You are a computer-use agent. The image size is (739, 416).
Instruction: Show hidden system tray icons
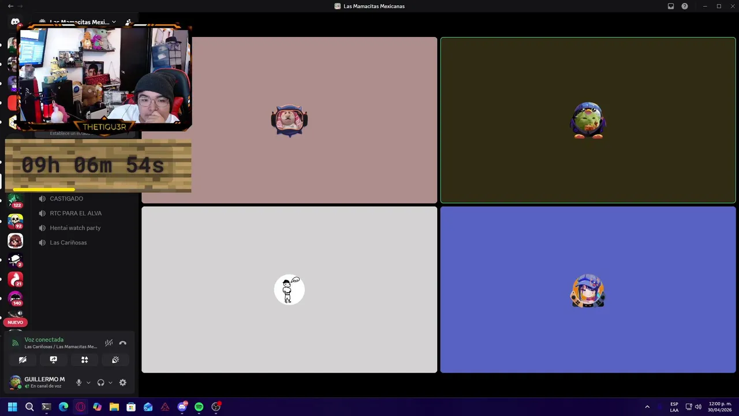tap(647, 407)
